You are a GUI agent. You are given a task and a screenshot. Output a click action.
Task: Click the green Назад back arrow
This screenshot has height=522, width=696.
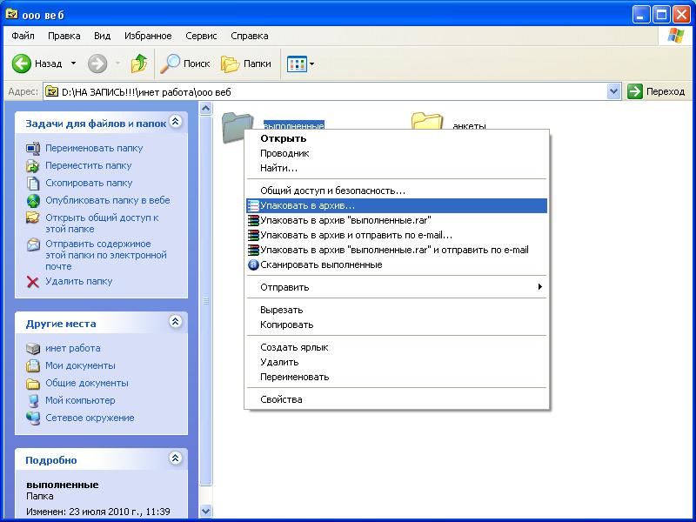click(x=21, y=64)
